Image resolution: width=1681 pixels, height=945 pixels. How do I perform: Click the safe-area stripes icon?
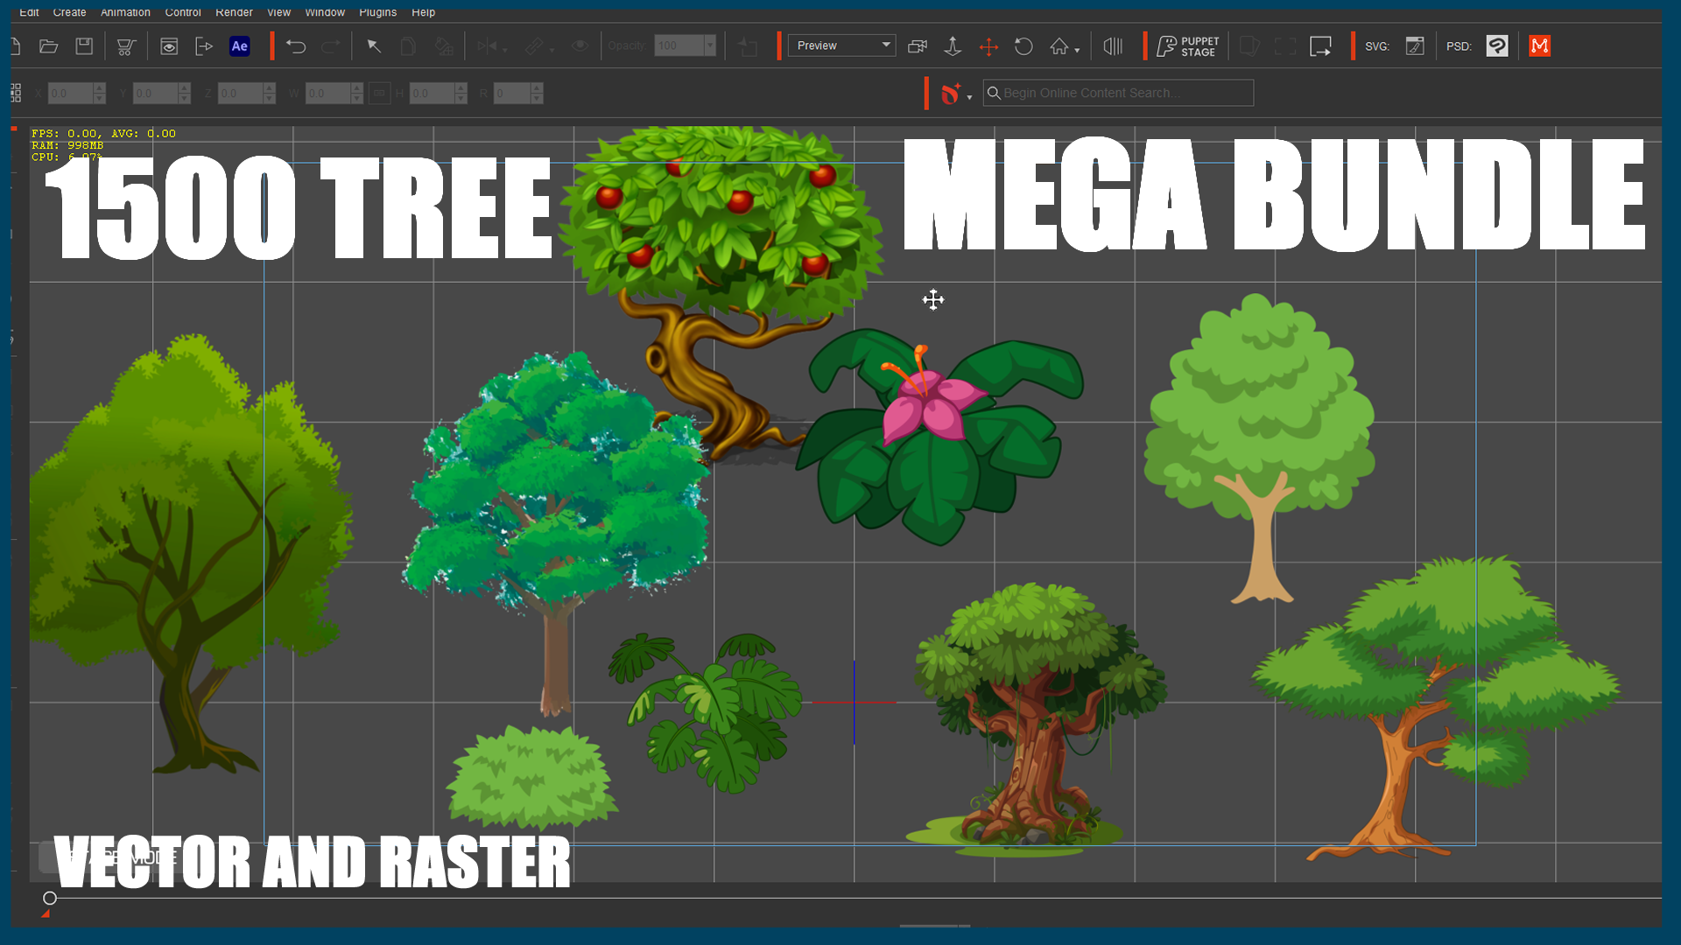(1113, 46)
